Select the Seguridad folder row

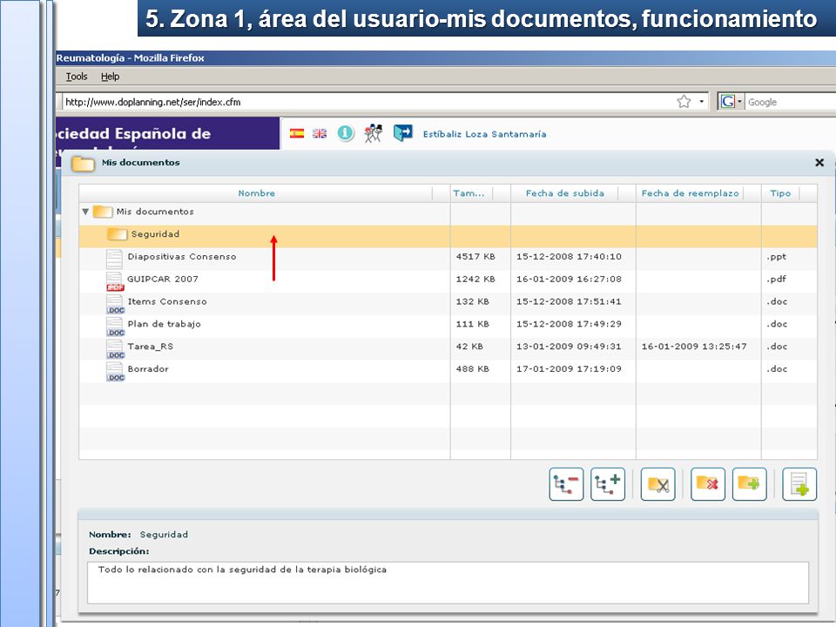pos(448,234)
